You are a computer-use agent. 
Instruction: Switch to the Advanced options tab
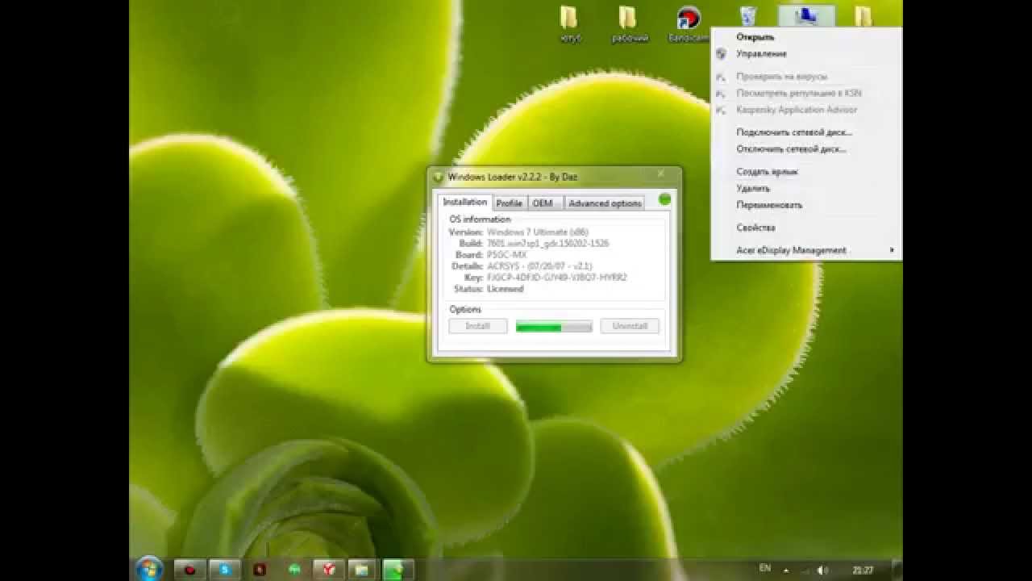(x=605, y=203)
